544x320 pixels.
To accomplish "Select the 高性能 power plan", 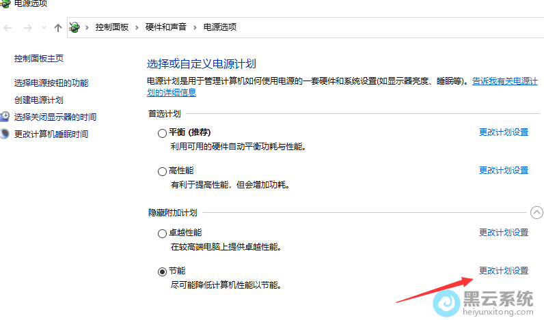I will tap(162, 171).
